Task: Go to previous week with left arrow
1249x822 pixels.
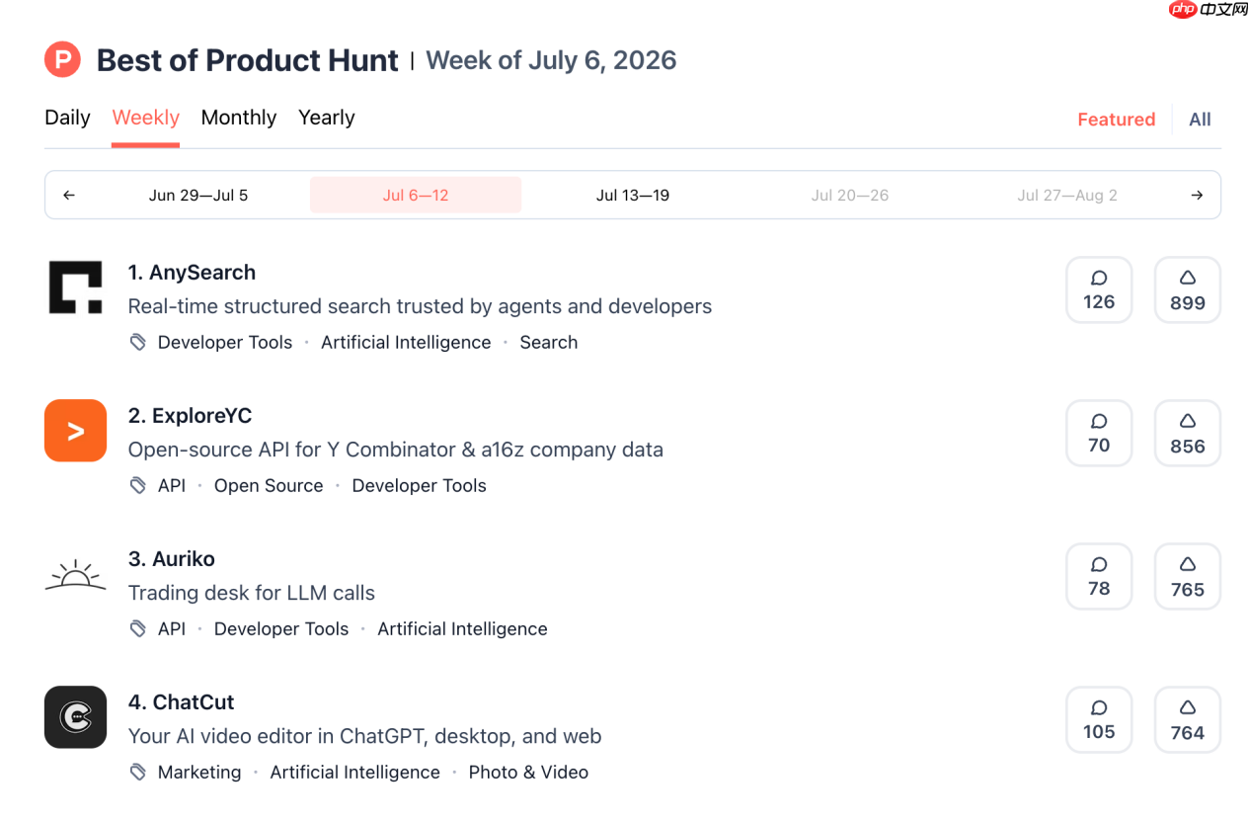Action: click(x=69, y=196)
